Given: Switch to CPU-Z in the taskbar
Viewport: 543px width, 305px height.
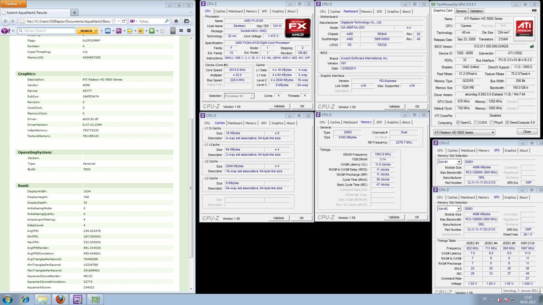Looking at the screenshot, I should [78, 299].
